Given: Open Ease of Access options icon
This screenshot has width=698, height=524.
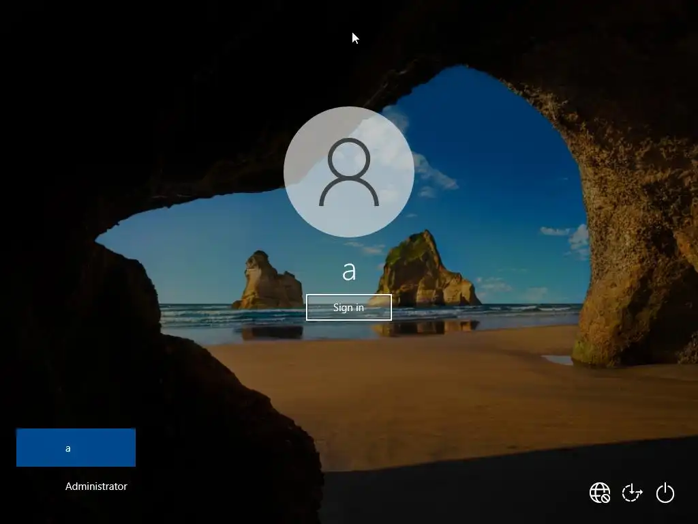Looking at the screenshot, I should [x=632, y=493].
